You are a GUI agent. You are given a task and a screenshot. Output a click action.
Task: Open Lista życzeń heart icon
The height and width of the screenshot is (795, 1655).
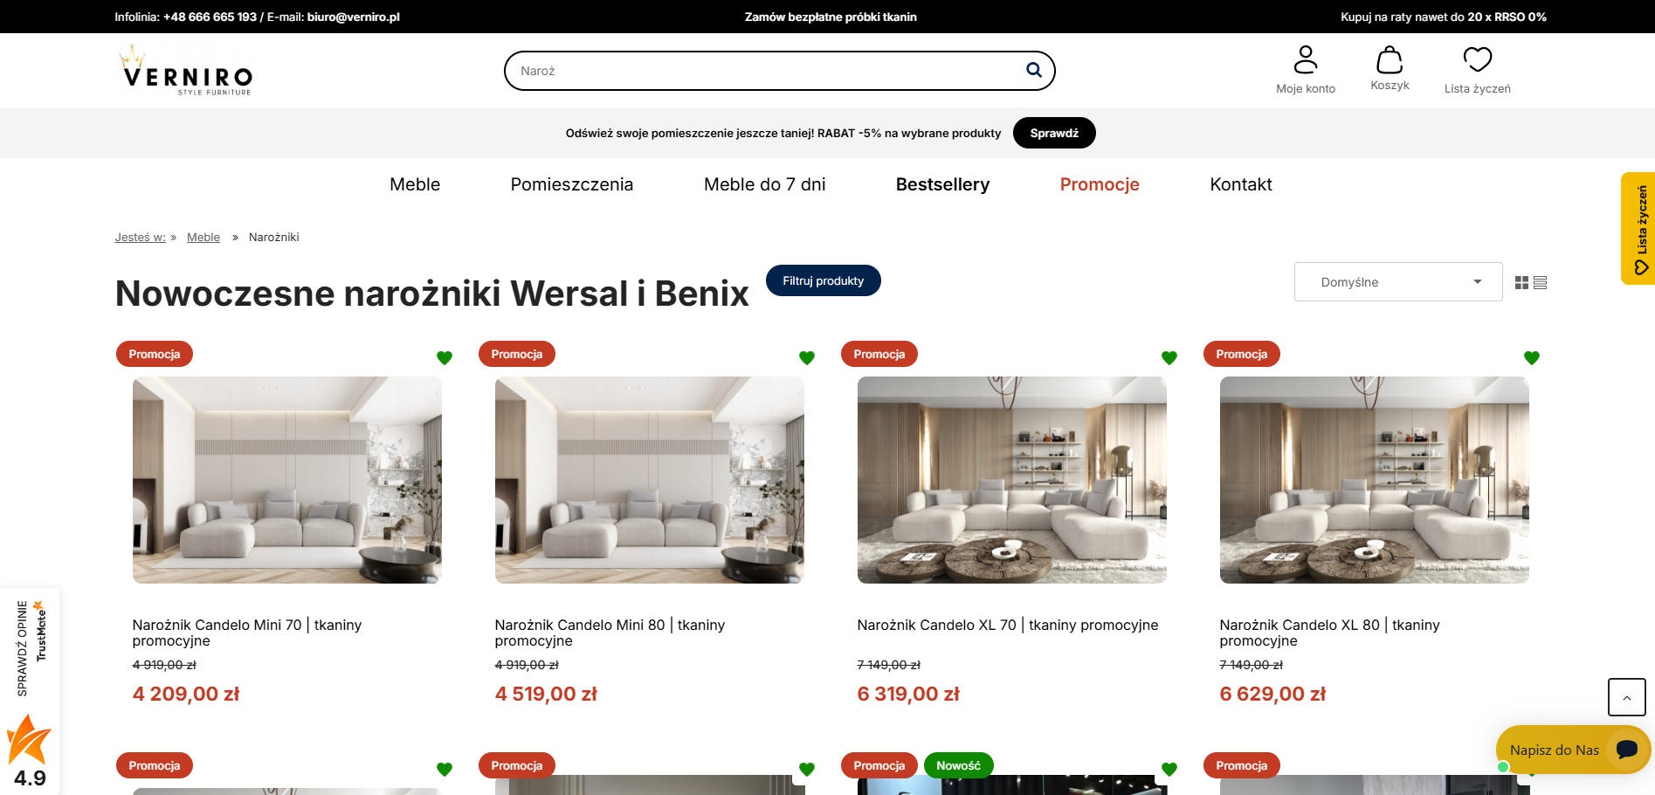(1477, 58)
